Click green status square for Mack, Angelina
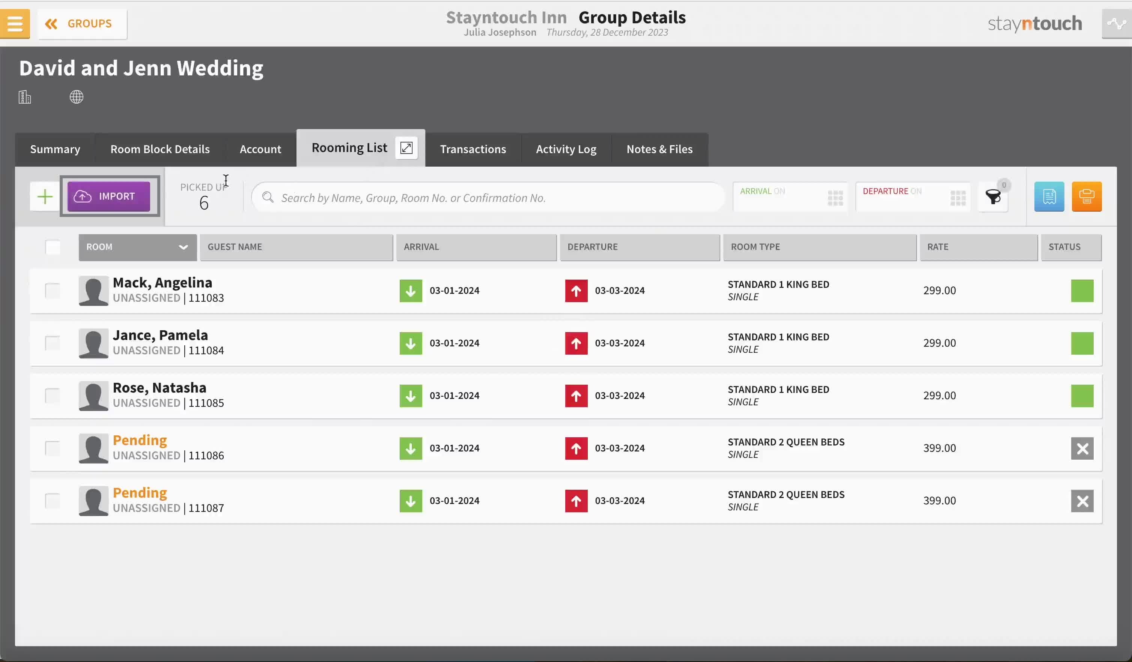The image size is (1132, 662). tap(1082, 290)
